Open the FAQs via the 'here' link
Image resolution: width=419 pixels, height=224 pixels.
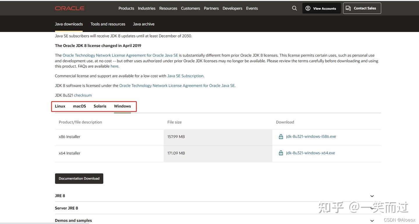click(x=114, y=66)
